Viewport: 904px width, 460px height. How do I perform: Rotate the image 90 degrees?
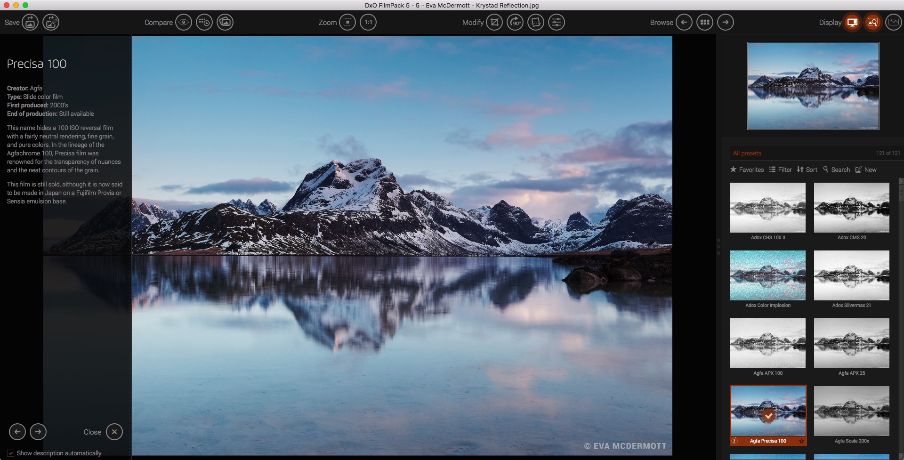tap(515, 22)
